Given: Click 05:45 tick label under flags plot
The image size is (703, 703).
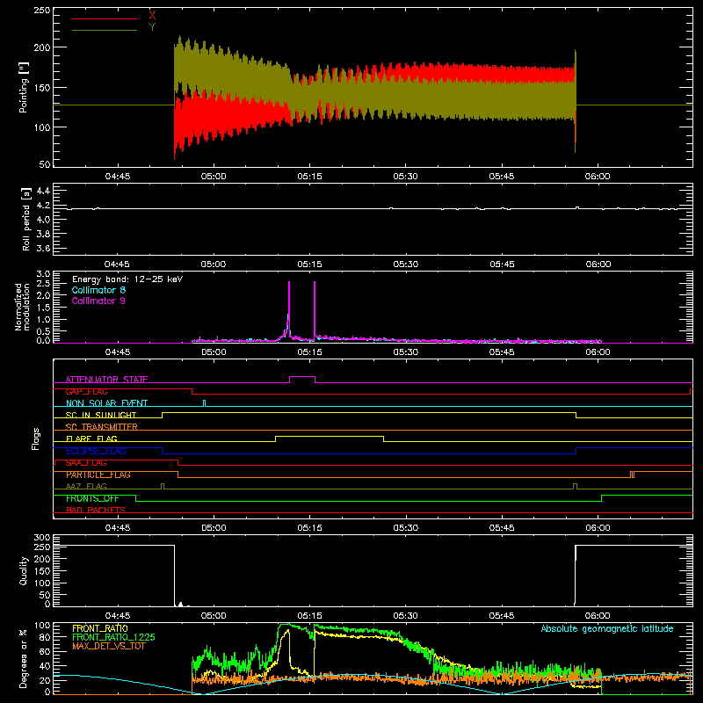Looking at the screenshot, I should tap(501, 528).
